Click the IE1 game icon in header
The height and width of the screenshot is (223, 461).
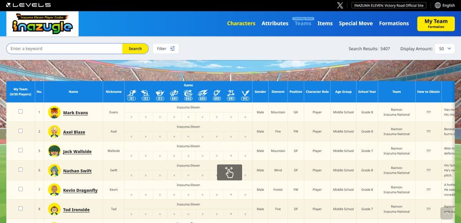pos(131,95)
